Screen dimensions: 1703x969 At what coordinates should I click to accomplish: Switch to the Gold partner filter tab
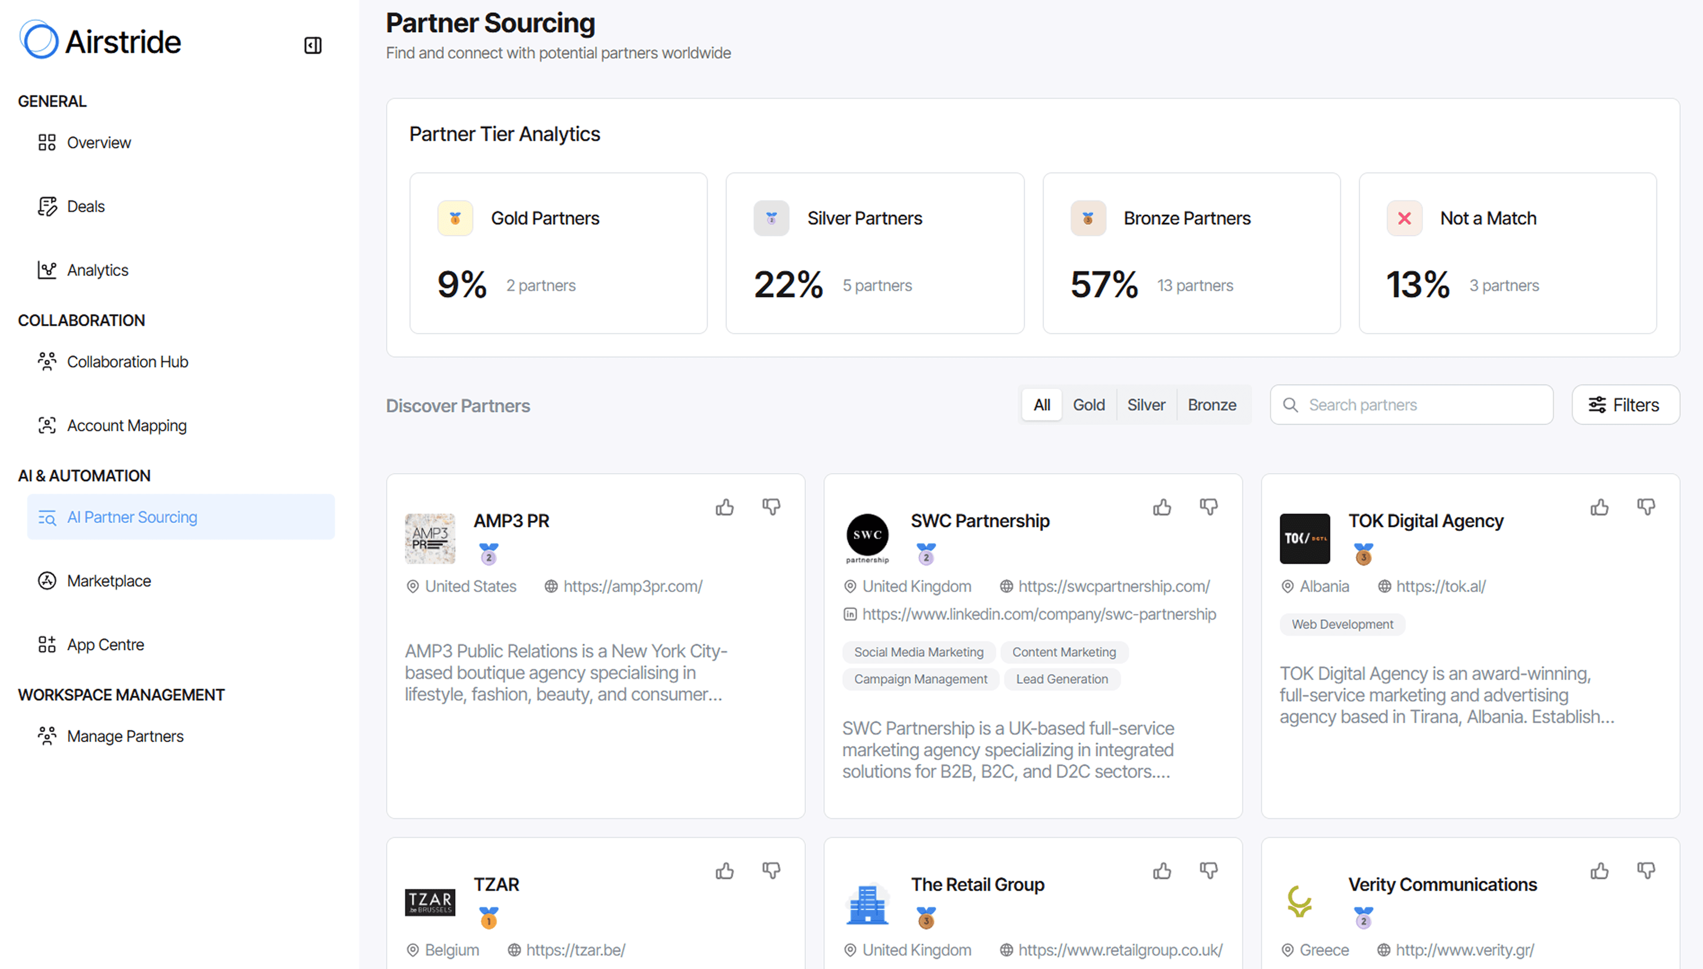coord(1089,405)
